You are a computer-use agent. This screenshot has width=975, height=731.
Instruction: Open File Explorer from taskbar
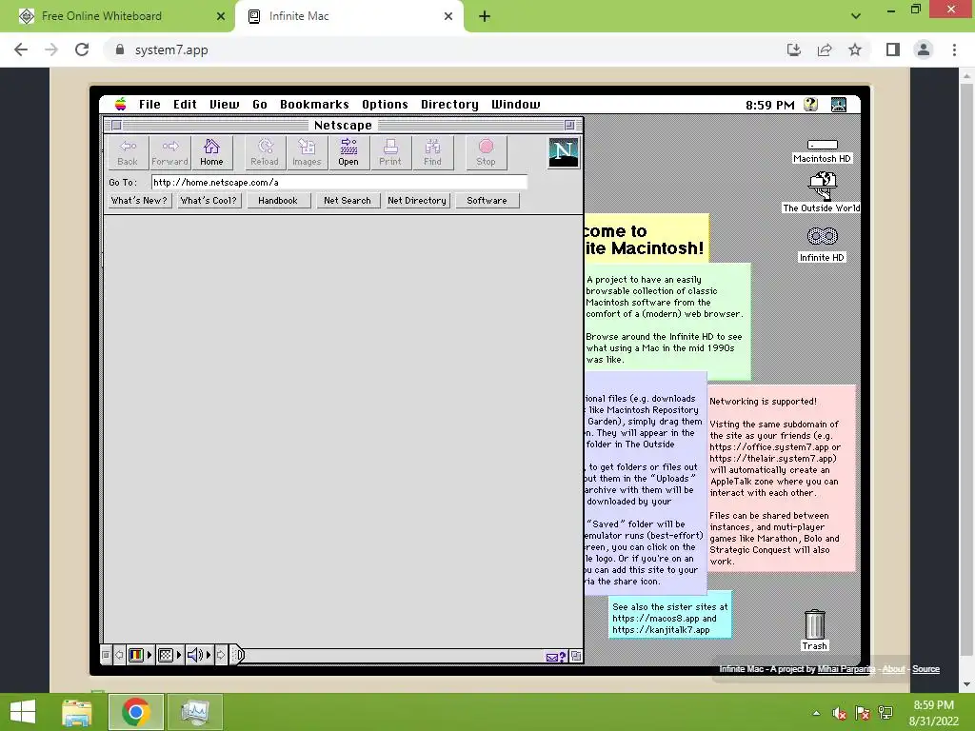[77, 712]
